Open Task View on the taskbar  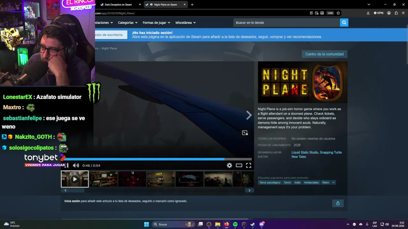pyautogui.click(x=200, y=224)
